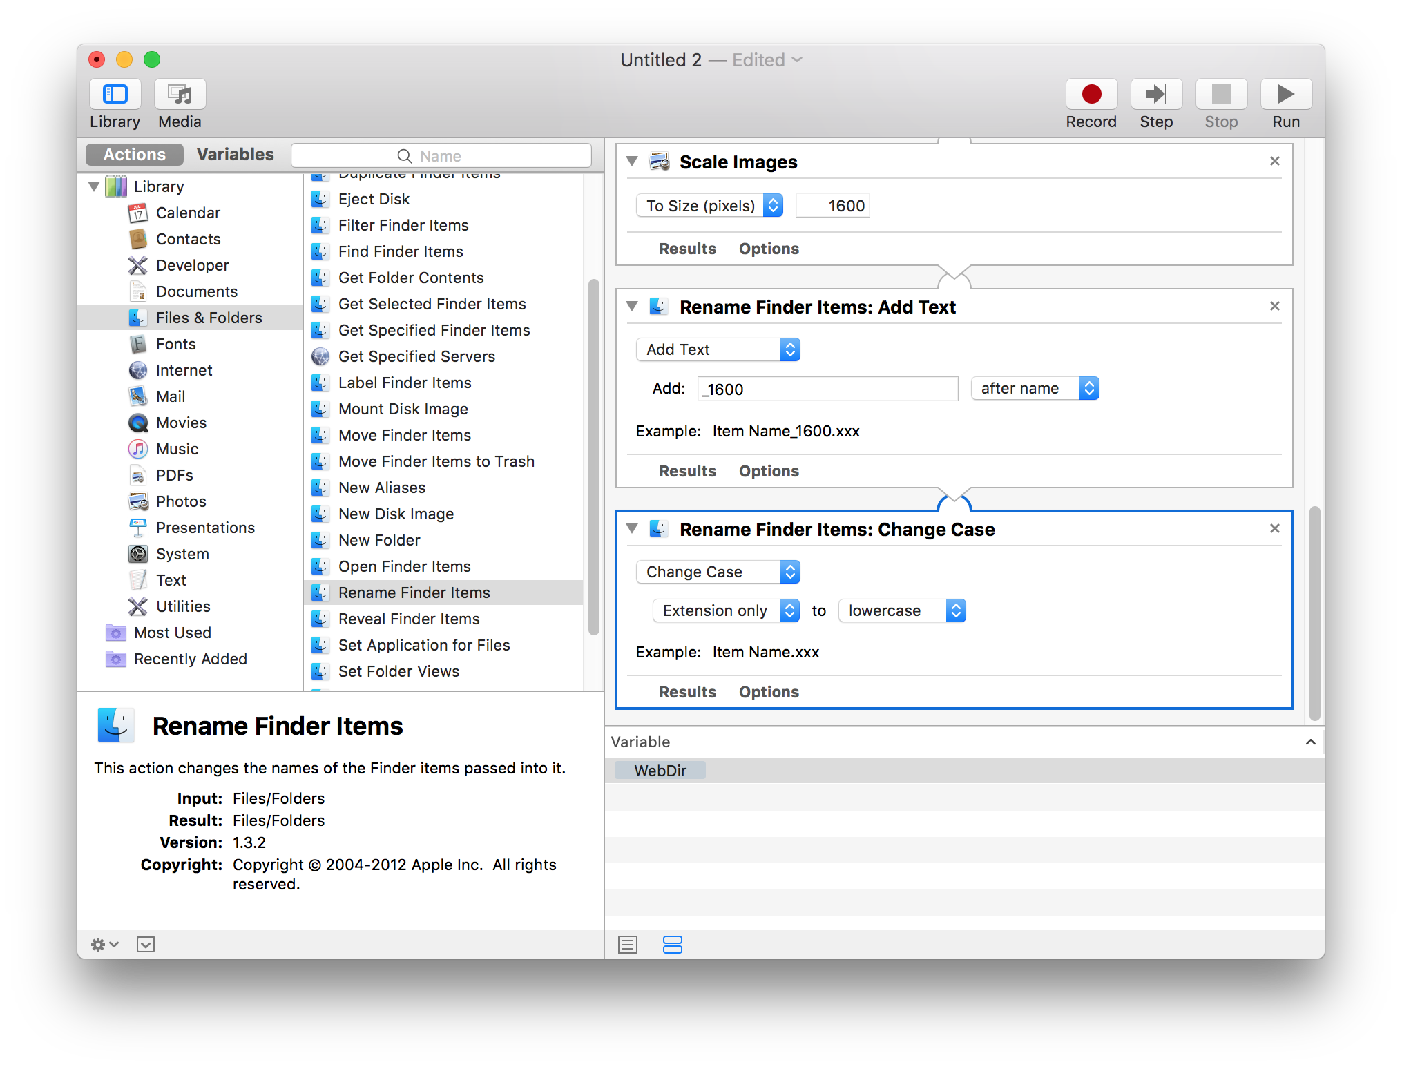
Task: Show Results for Change Case action
Action: 687,692
